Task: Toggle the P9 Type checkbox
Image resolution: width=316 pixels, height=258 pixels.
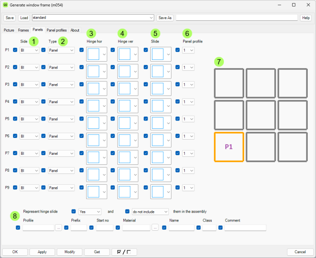Action: 43,187
